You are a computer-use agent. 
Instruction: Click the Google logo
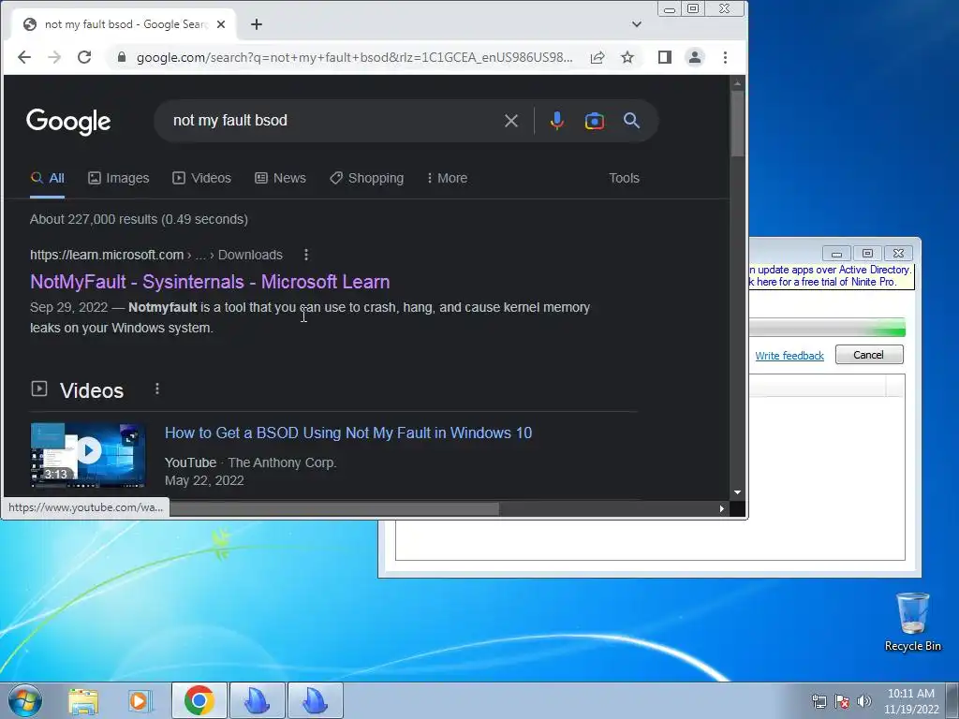(68, 122)
